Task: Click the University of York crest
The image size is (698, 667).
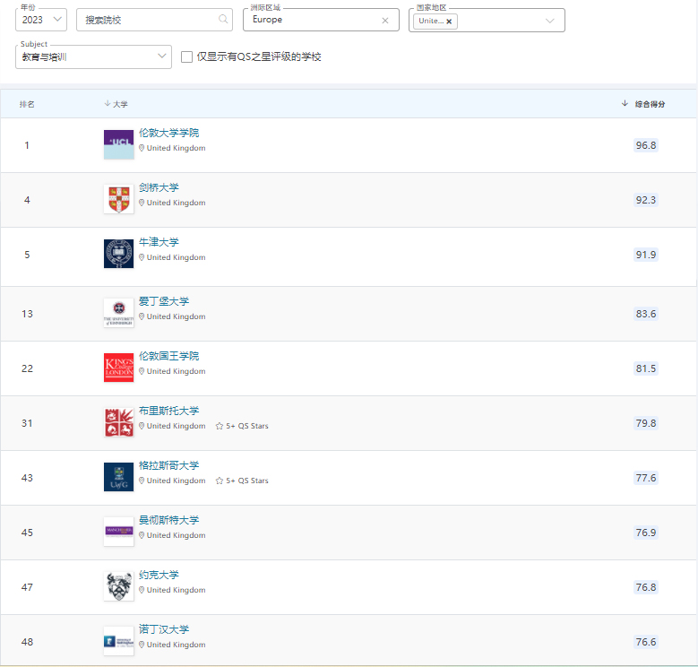Action: [118, 586]
